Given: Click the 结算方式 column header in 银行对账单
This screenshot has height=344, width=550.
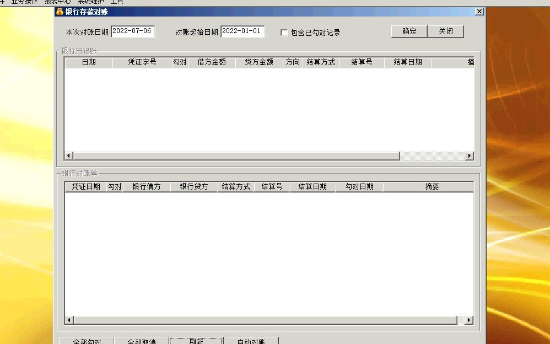Looking at the screenshot, I should pos(235,186).
